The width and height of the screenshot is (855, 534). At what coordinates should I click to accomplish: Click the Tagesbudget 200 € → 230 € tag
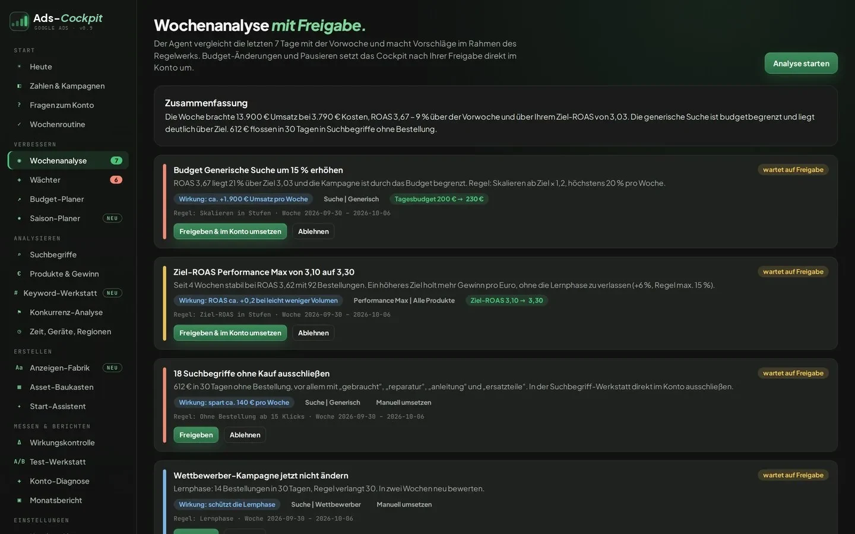point(439,199)
